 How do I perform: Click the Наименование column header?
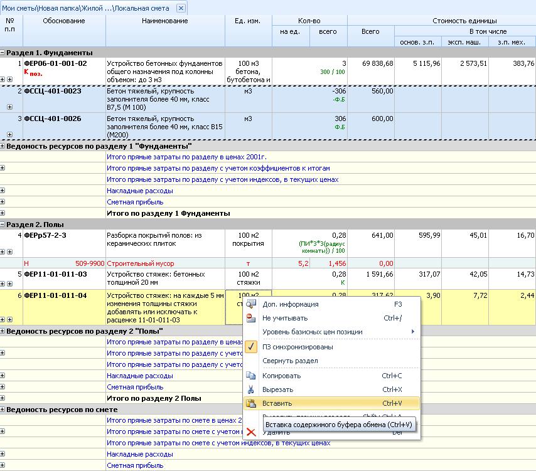(165, 21)
